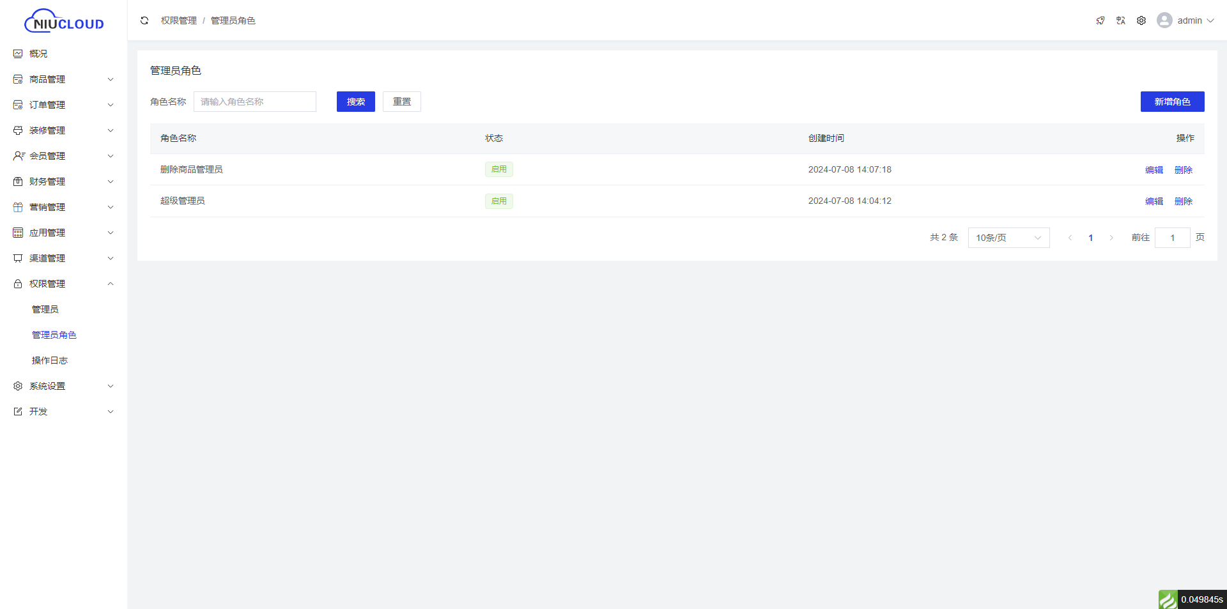Click the 应用管理 grid icon
Screen dimensions: 1227x609
(x=18, y=233)
